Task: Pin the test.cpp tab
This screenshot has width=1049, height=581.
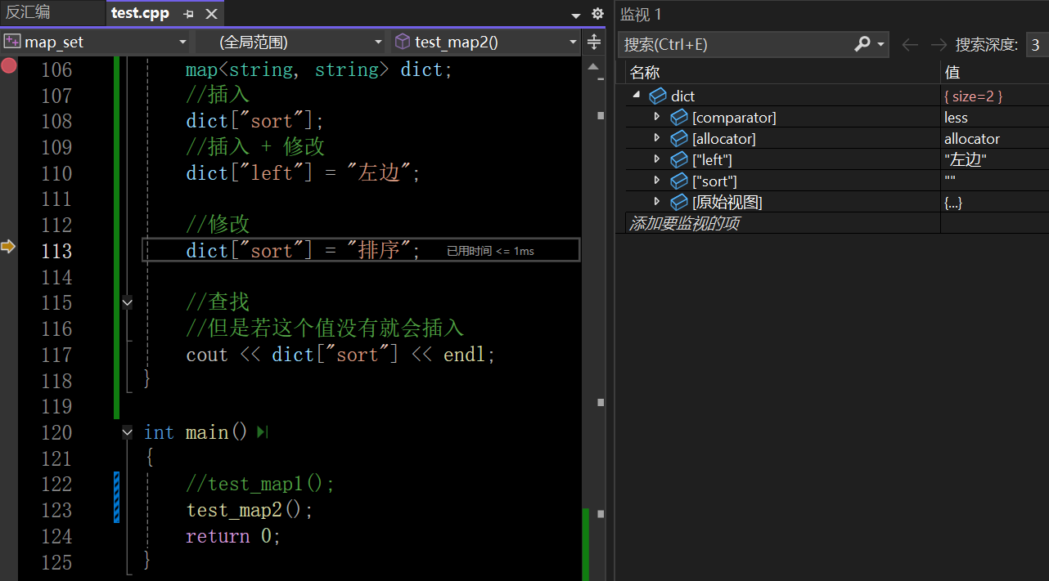Action: [x=189, y=14]
